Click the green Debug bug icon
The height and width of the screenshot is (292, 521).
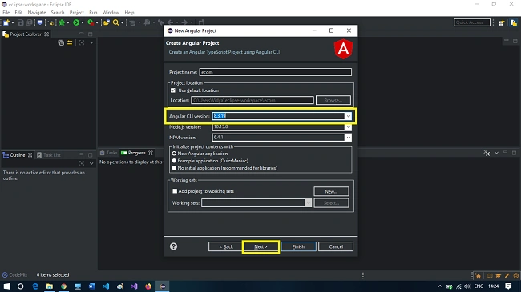(x=62, y=22)
